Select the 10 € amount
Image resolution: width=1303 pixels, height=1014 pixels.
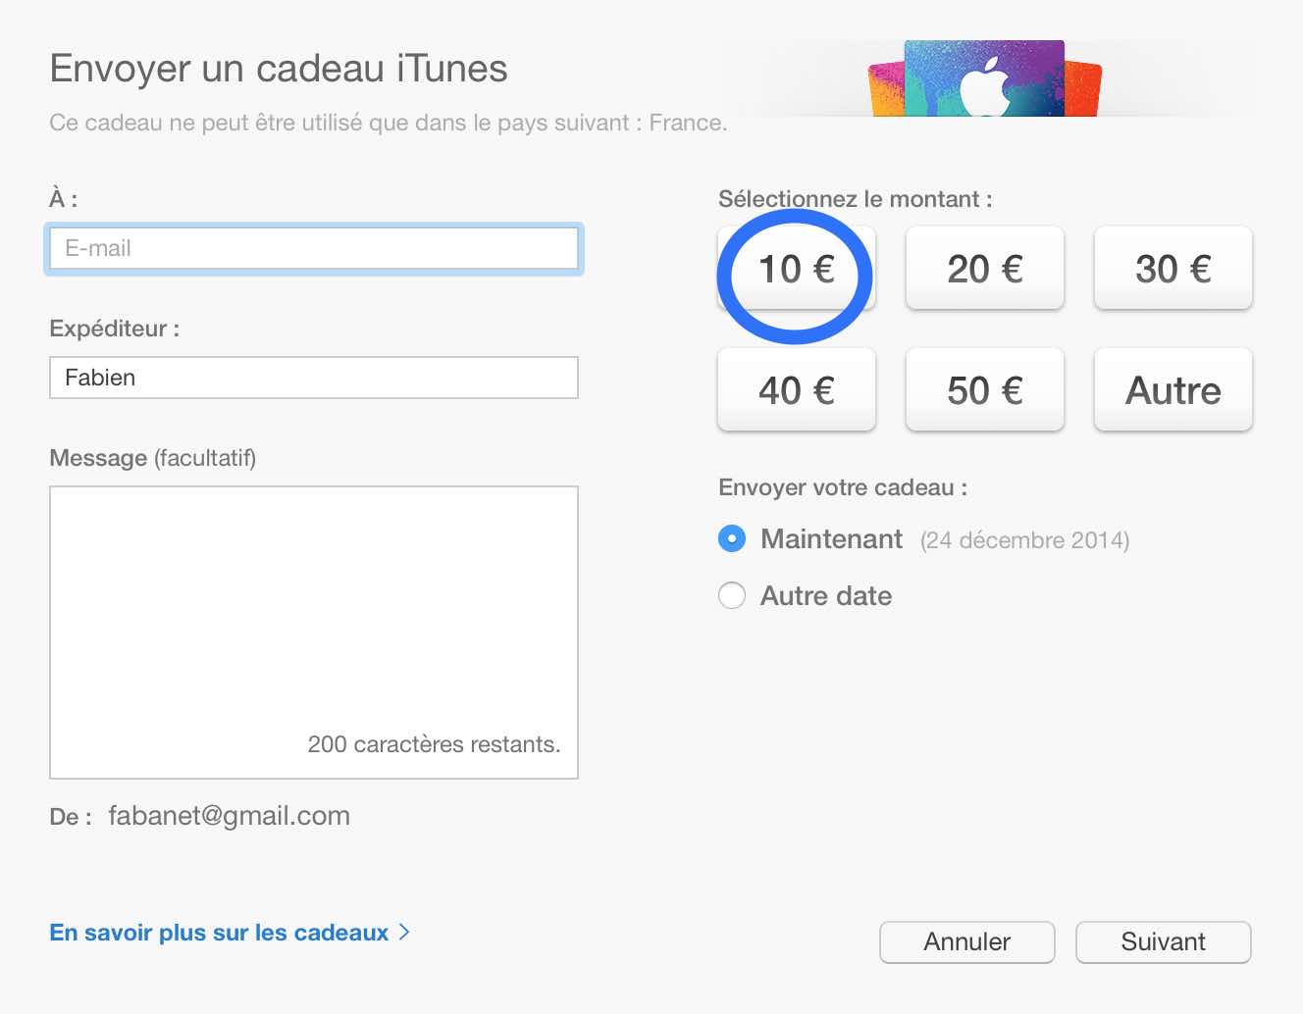point(797,269)
